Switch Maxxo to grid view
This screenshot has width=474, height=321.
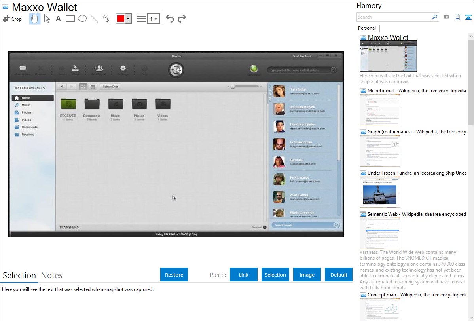[x=83, y=87]
